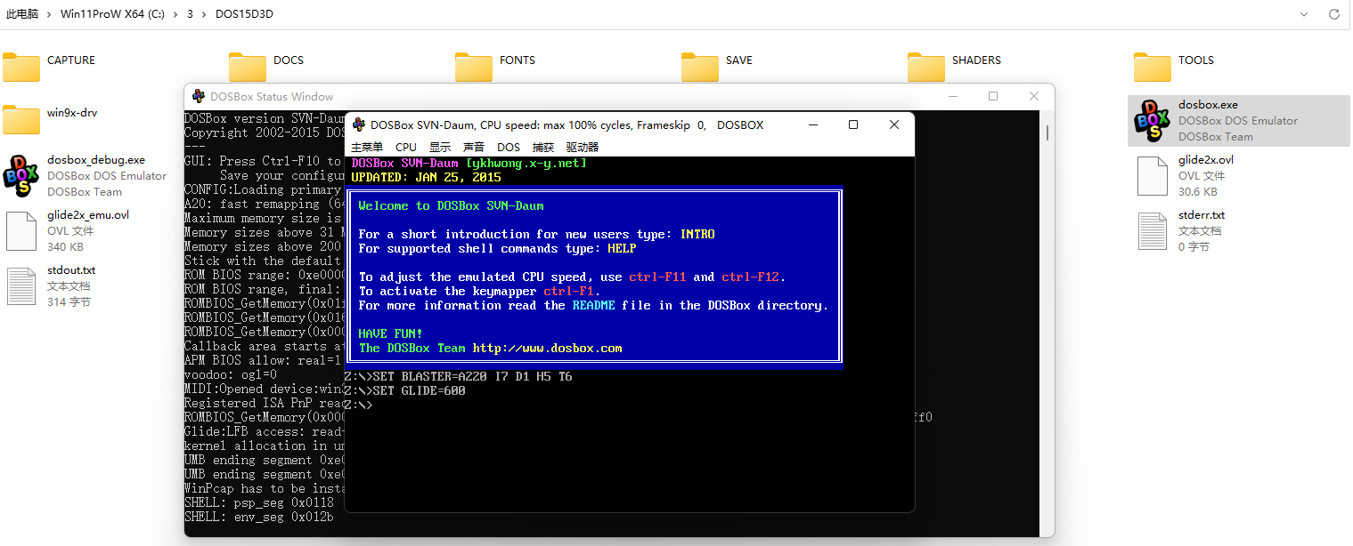Click the Win11ProW X64 (C:) breadcrumb
This screenshot has width=1353, height=546.
[112, 14]
